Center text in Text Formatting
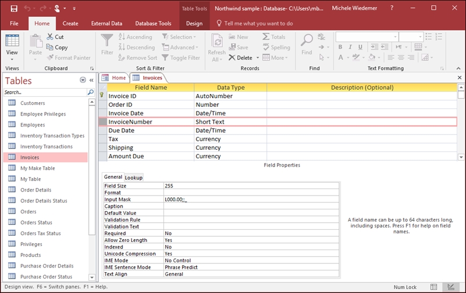 (x=401, y=57)
